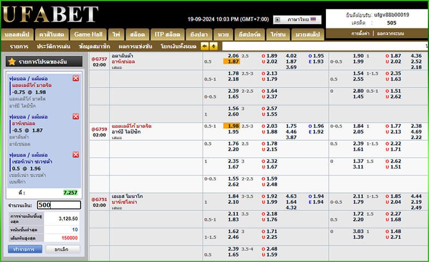Click the right yellow arrow icon
This screenshot has height=262, width=429.
point(212,46)
